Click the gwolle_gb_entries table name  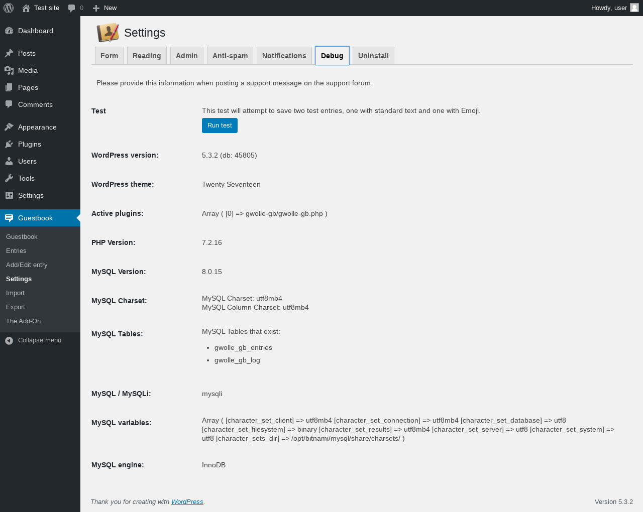point(243,348)
